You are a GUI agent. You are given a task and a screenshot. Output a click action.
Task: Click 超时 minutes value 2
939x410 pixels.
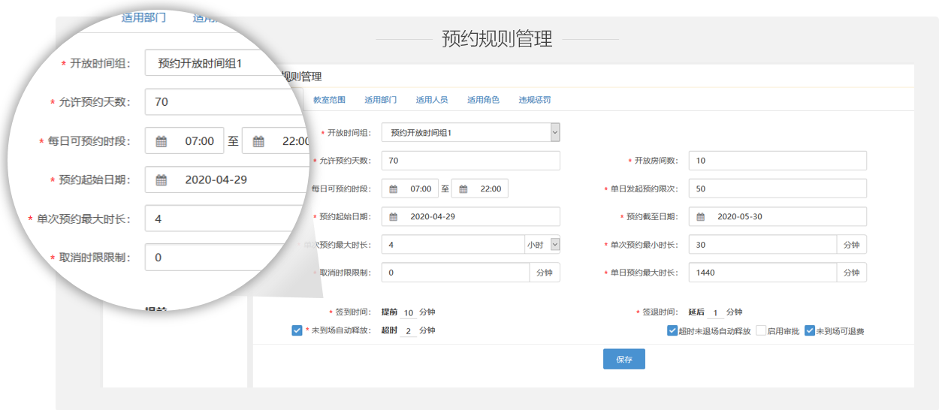[409, 331]
